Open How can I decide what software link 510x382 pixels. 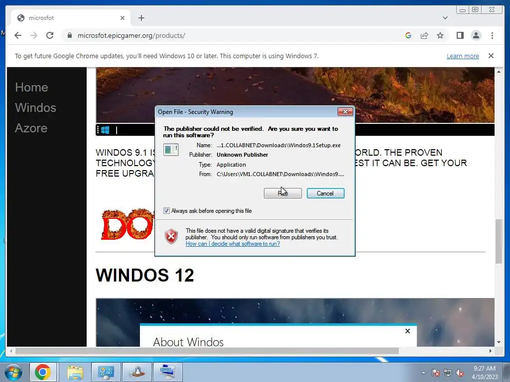(233, 244)
